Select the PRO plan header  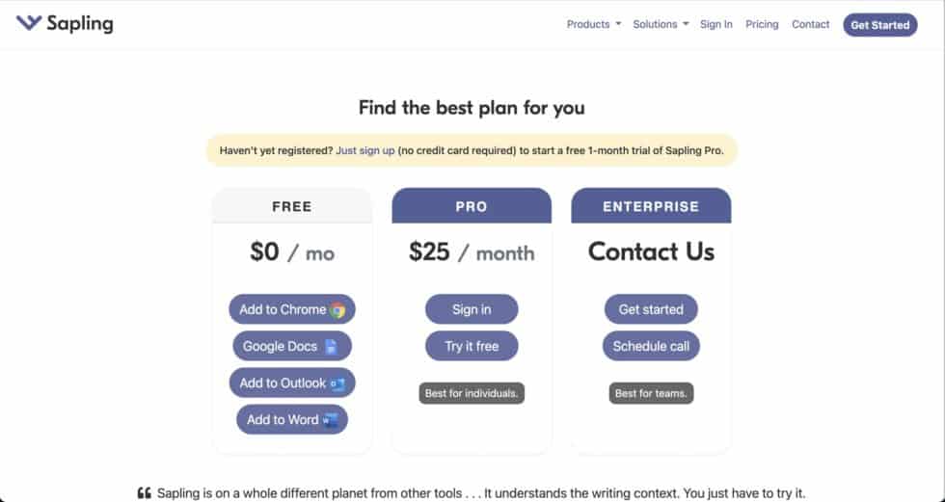472,206
